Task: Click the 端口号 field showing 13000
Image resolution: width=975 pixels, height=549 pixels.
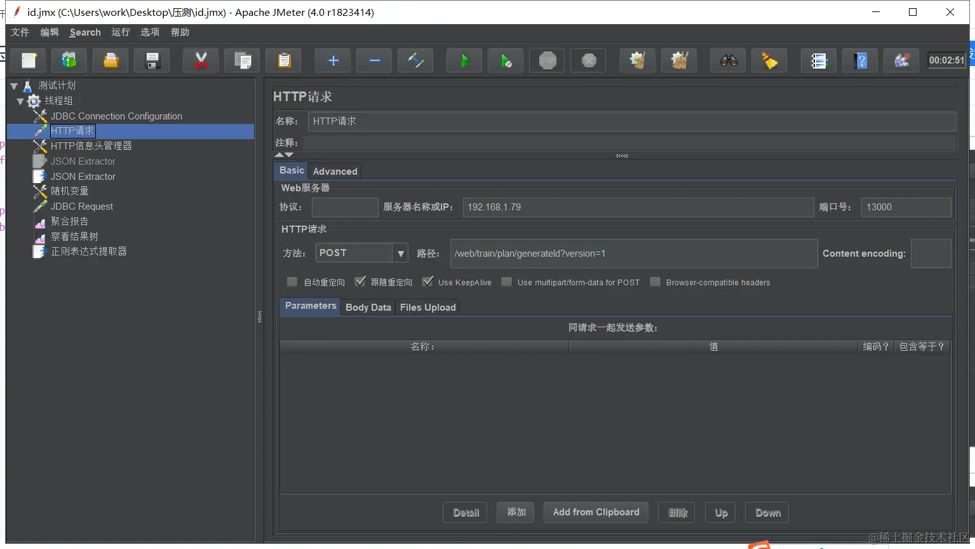Action: click(906, 207)
